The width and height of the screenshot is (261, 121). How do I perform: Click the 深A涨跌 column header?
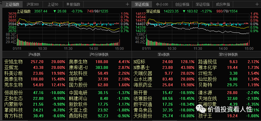(164, 54)
